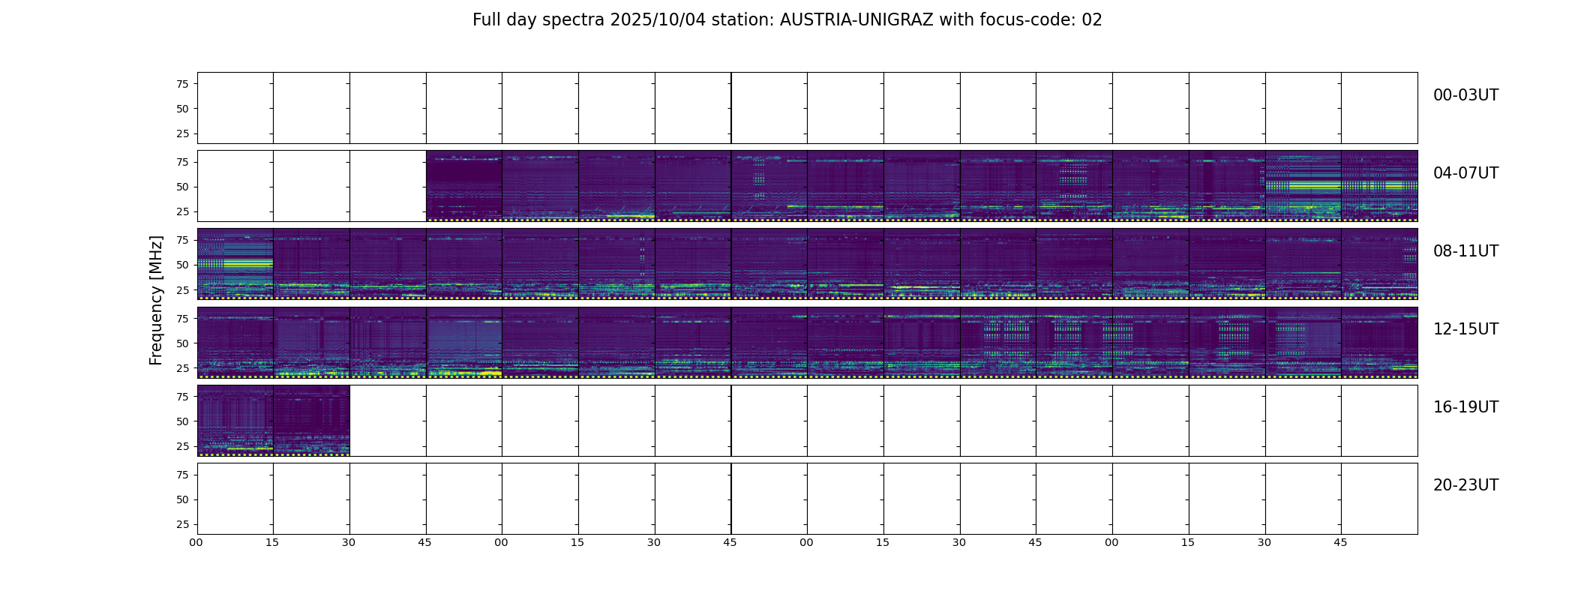Screen dimensions: 1575x600
Task: Click the 25 tick label of the 00-03UT row
Action: 182,133
